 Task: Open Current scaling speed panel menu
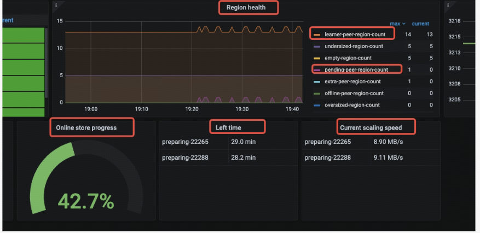click(x=371, y=127)
